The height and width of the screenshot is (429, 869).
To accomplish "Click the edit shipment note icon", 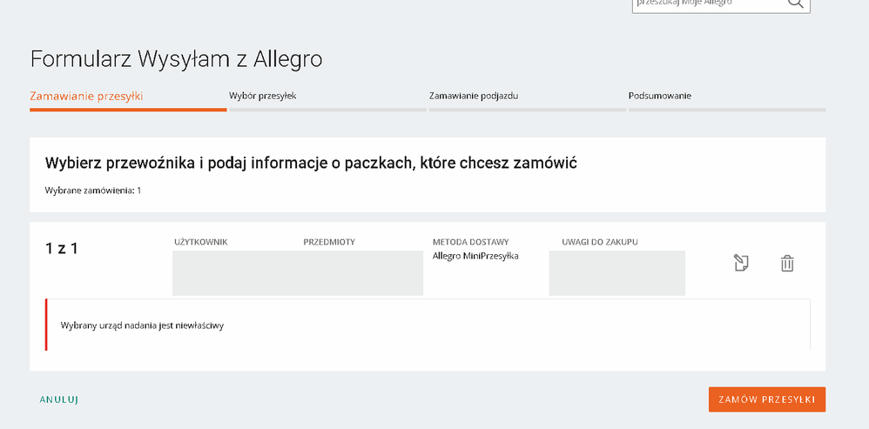I will 741,263.
